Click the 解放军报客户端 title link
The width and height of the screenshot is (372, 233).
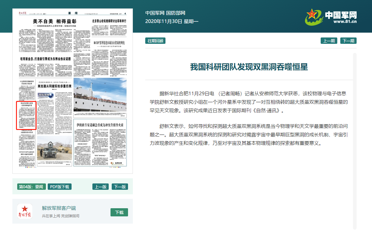tap(59, 208)
